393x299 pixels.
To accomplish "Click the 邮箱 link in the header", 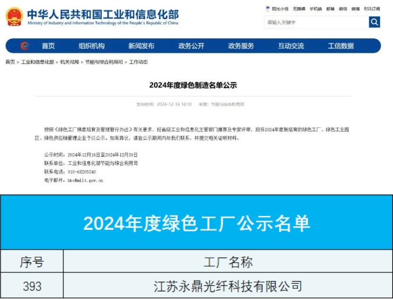I will [330, 9].
